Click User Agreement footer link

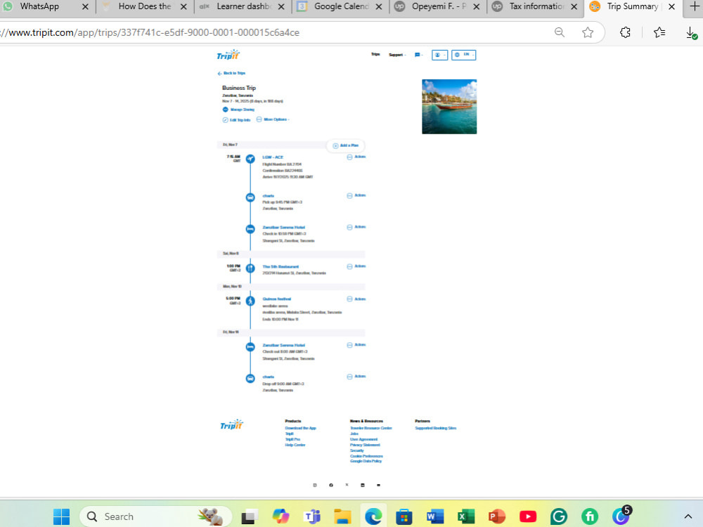tap(363, 439)
